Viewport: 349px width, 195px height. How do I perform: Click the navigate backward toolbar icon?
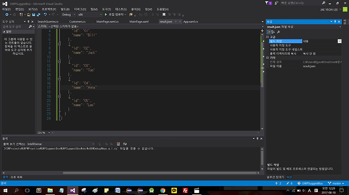[7, 14]
